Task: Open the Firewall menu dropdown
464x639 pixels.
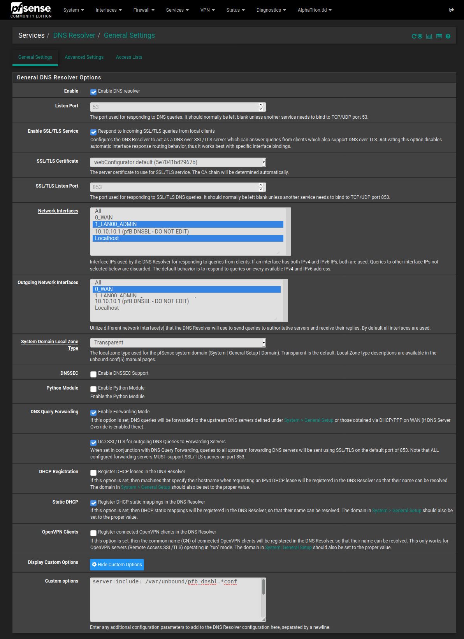Action: coord(144,10)
